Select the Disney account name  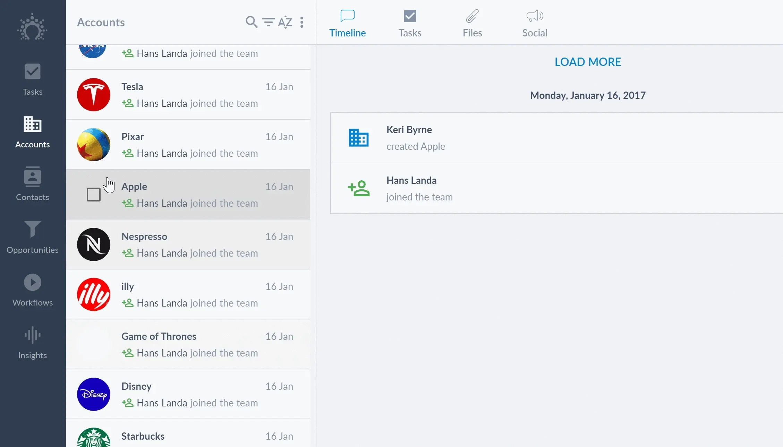(136, 386)
